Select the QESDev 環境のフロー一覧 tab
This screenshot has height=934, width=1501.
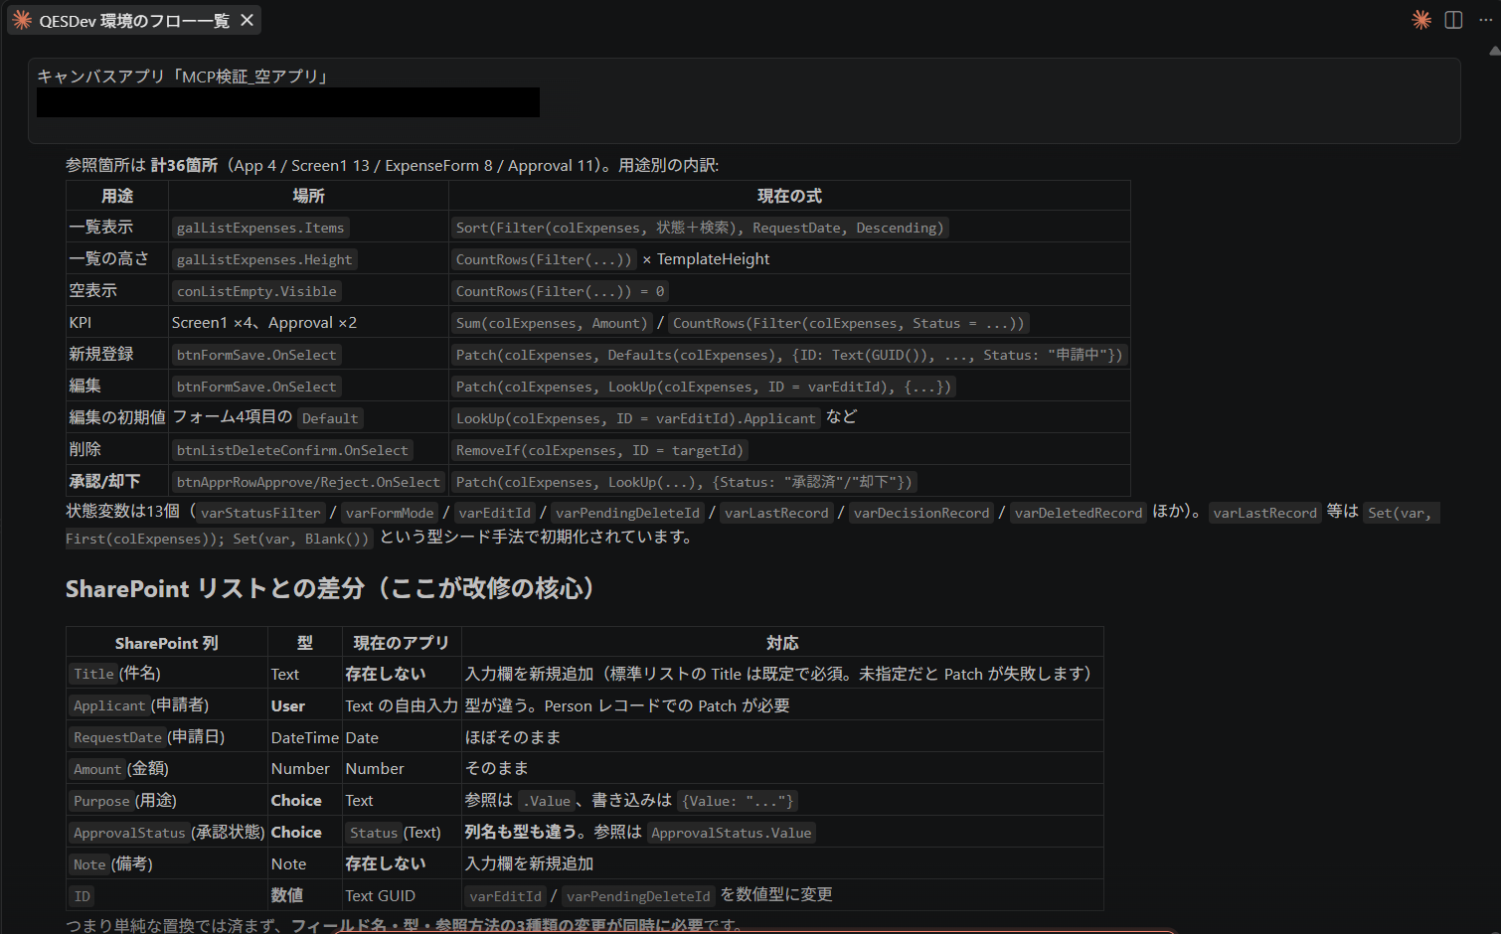(133, 20)
